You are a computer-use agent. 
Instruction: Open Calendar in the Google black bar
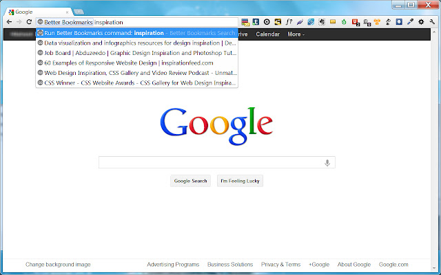[x=267, y=34]
